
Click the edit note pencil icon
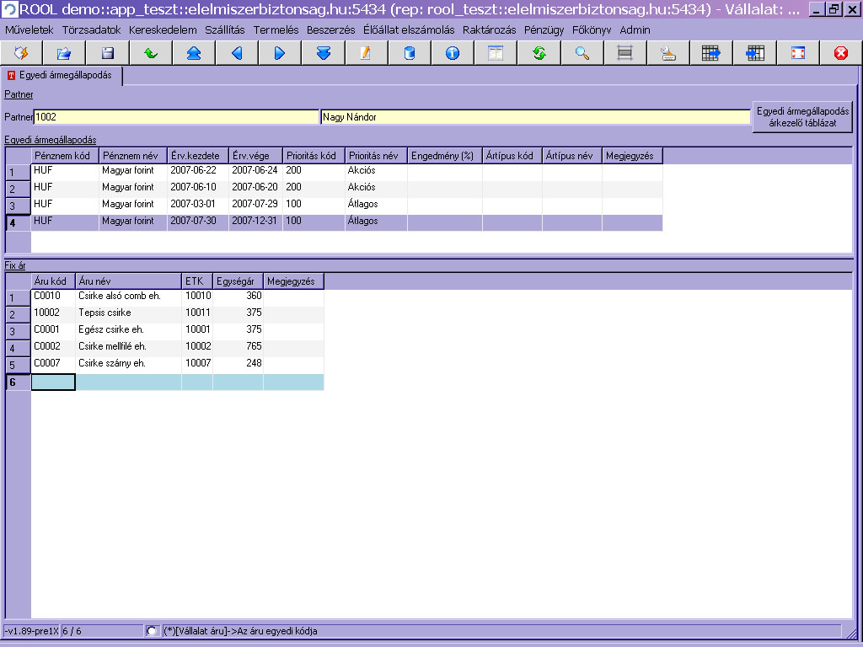(x=366, y=53)
